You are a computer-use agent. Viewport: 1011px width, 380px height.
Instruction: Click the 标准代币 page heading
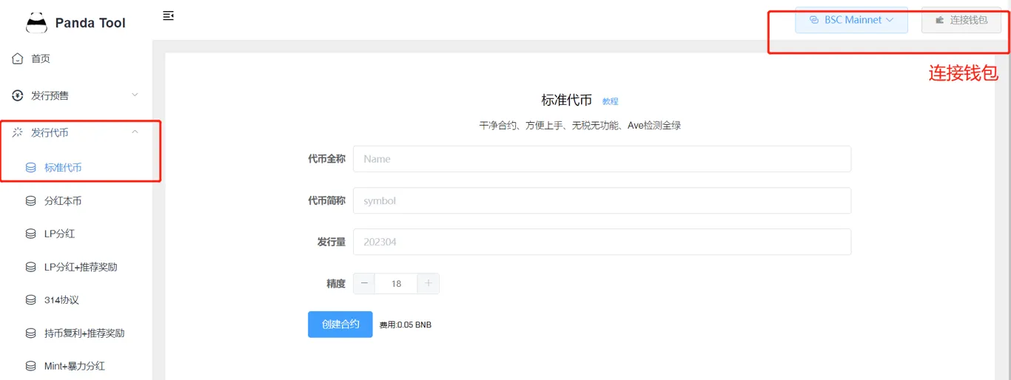(567, 101)
